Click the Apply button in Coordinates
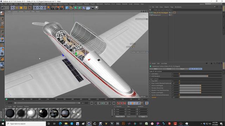Viewport: 225px width, 126px height. point(143,117)
